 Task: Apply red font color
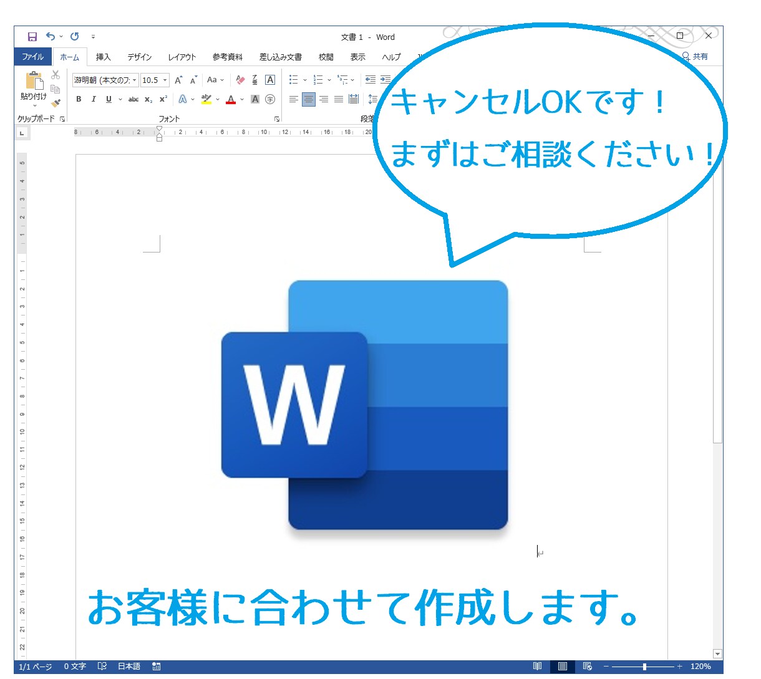click(x=231, y=99)
